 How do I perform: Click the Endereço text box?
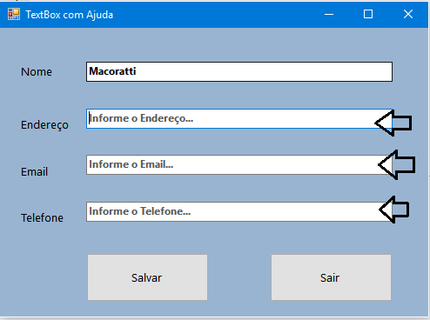pyautogui.click(x=239, y=119)
